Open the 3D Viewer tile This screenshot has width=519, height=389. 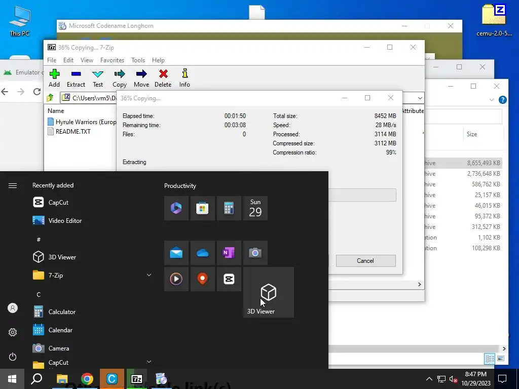(269, 292)
